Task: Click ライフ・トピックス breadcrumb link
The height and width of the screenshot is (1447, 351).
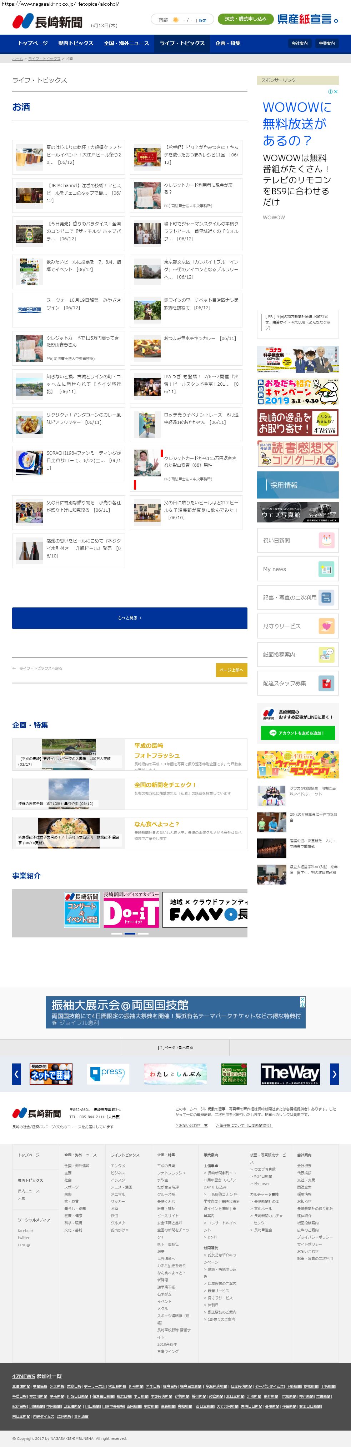Action: (x=44, y=59)
